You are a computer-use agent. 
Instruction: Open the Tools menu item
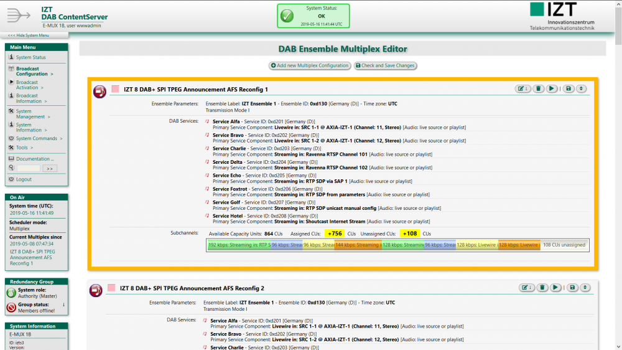24,148
